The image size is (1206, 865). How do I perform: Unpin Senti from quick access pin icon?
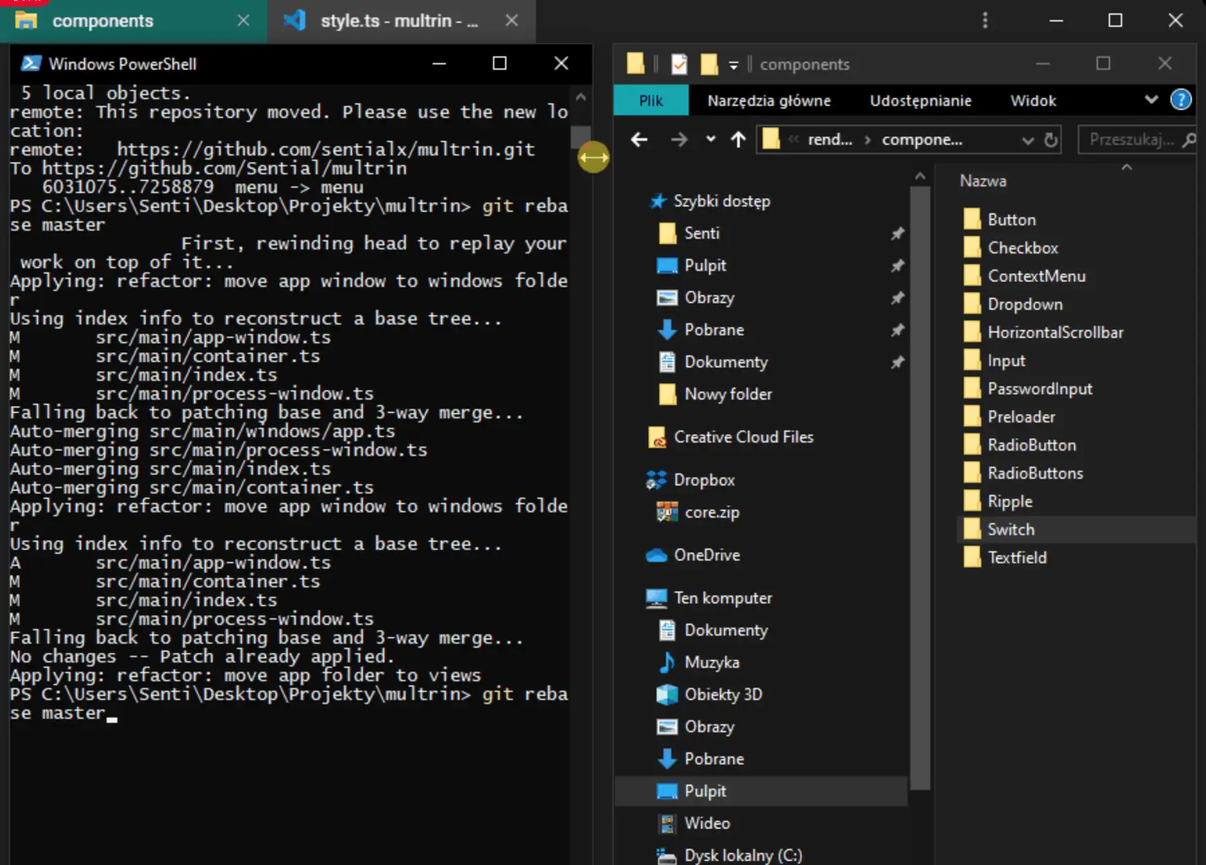pyautogui.click(x=897, y=233)
